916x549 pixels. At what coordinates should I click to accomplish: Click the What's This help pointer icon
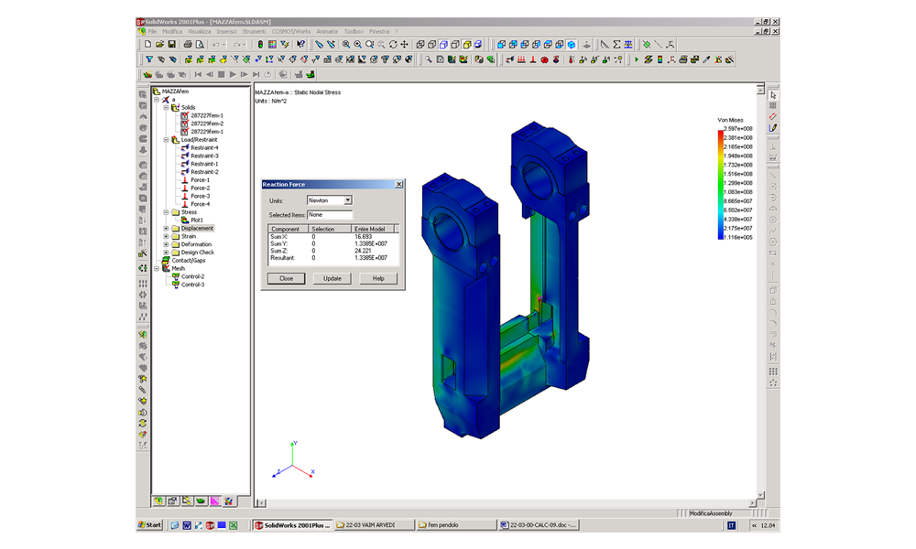[x=300, y=44]
